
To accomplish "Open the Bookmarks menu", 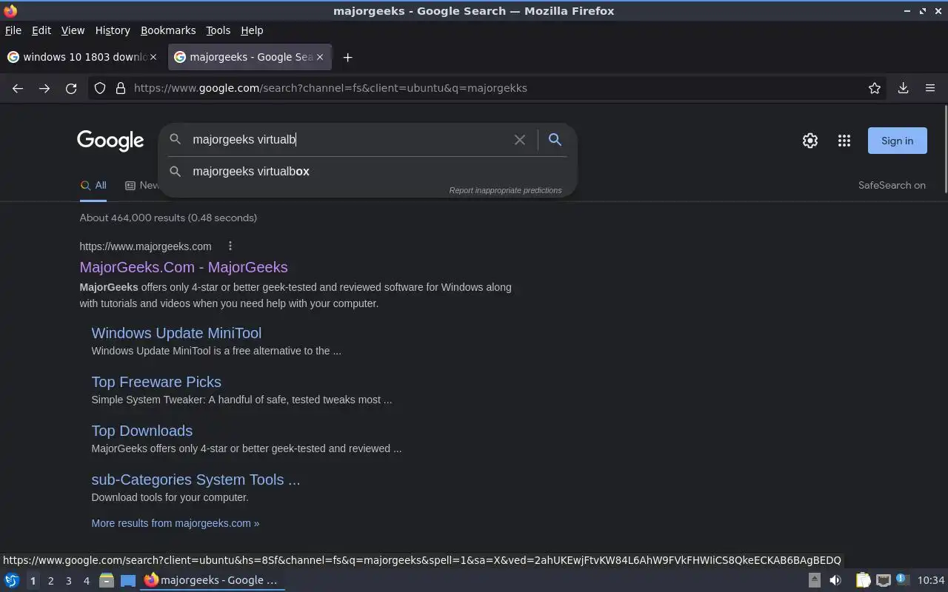I will coord(168,30).
